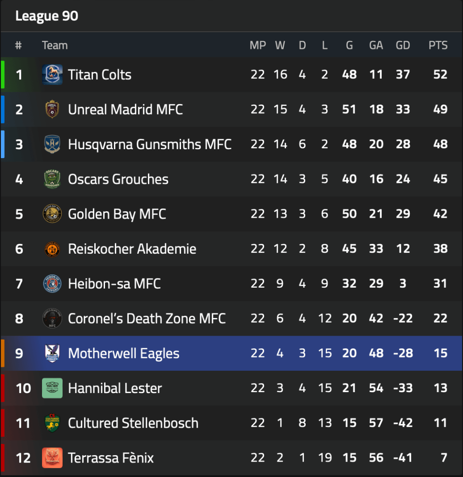Click the Oscars Grouches team logo

click(52, 179)
